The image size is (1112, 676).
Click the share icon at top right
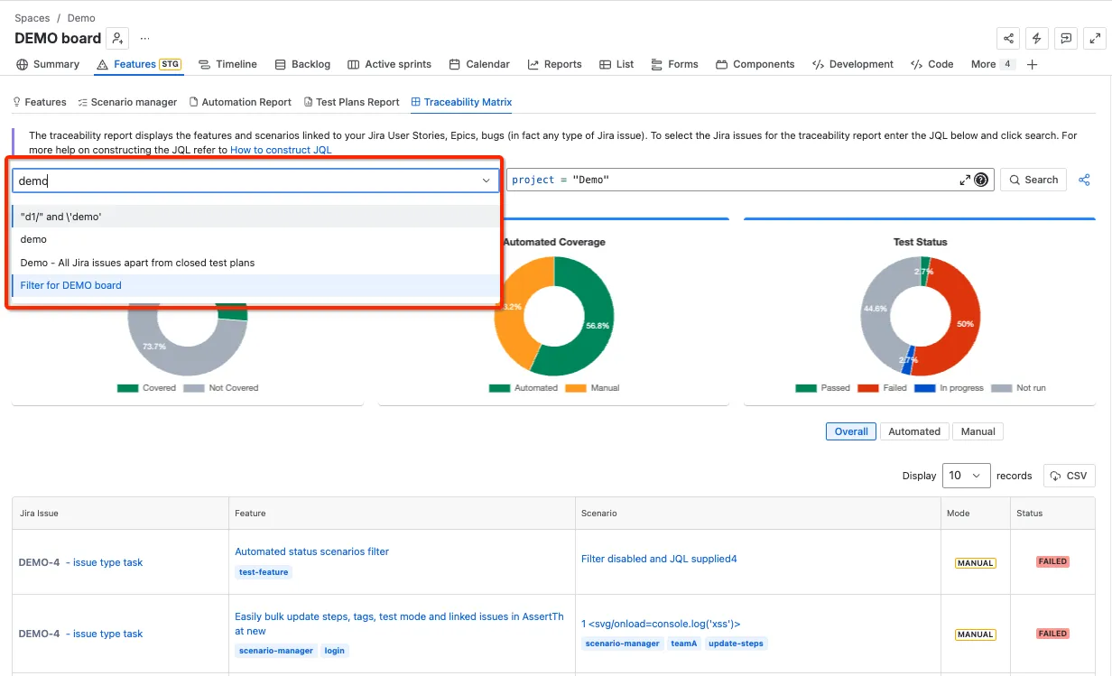pyautogui.click(x=1008, y=38)
